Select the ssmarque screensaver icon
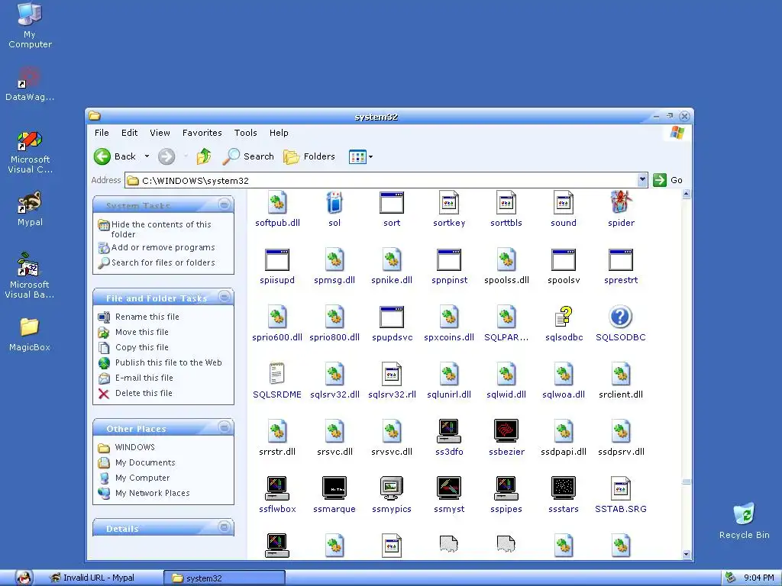Screen dimensions: 782x586 pos(334,488)
